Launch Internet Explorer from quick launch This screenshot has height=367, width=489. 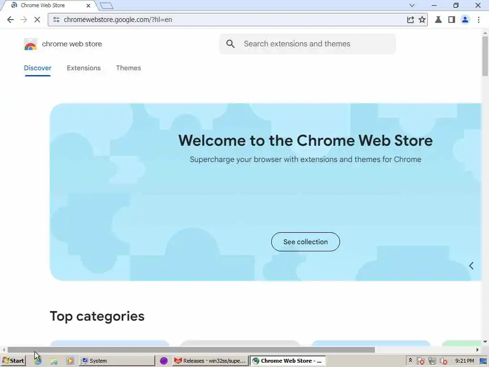click(38, 361)
